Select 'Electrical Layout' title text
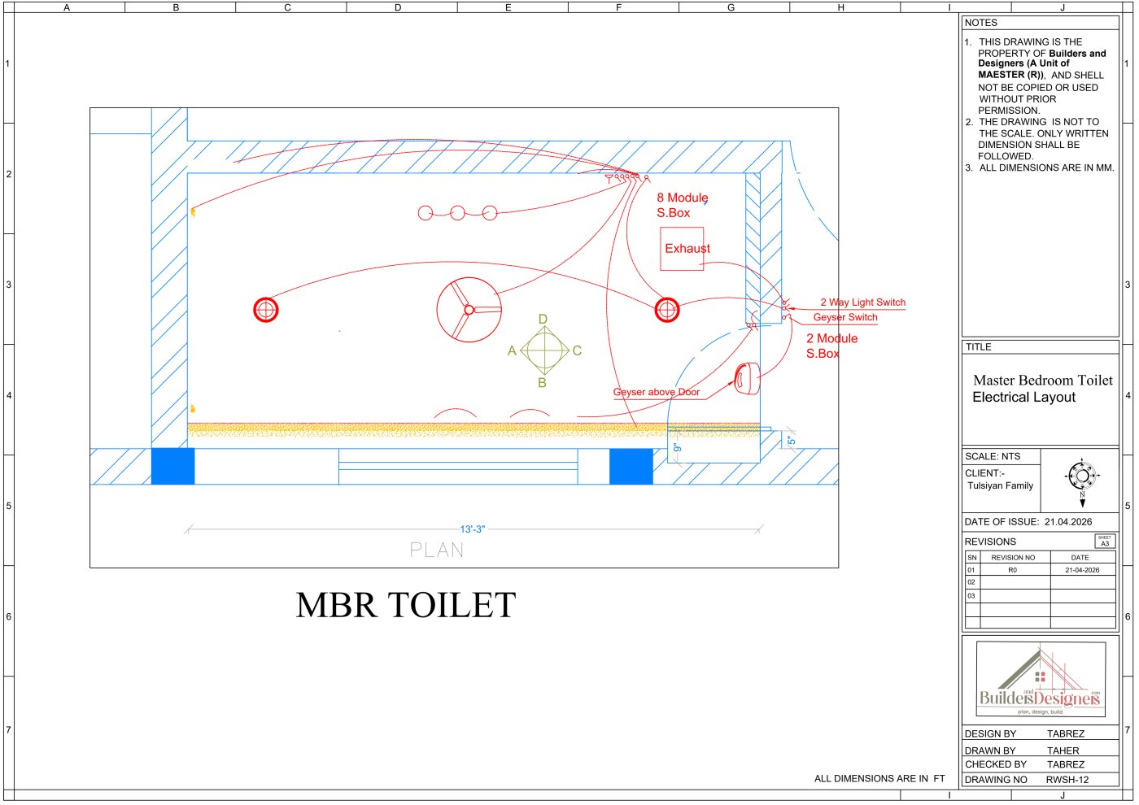Screen dimensions: 1139x805 1024,398
